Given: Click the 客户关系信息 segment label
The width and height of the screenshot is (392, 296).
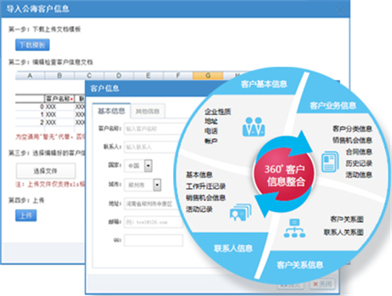Looking at the screenshot, I should click(x=300, y=265).
